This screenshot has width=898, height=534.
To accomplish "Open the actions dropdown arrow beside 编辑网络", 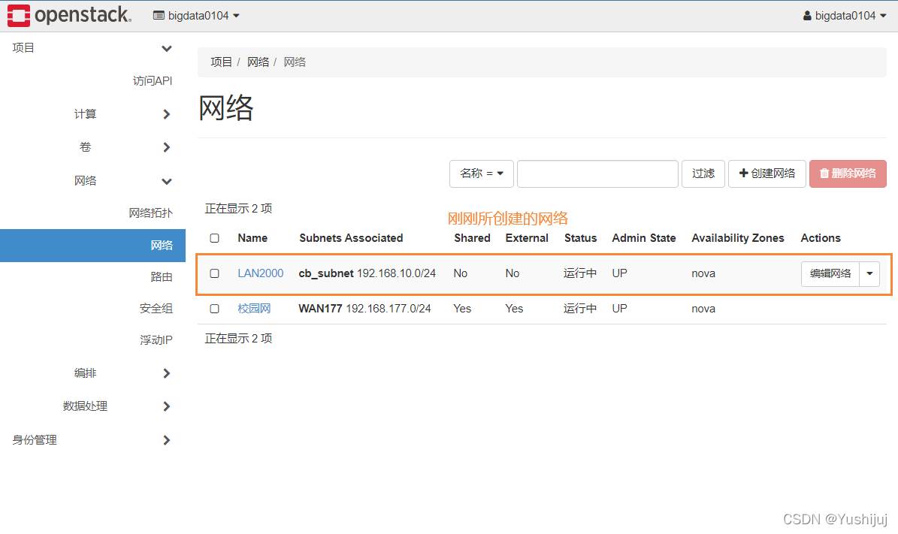I will (x=869, y=273).
